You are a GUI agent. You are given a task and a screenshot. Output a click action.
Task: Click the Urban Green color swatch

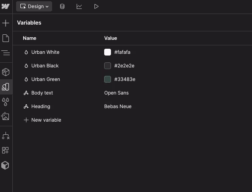tap(108, 79)
